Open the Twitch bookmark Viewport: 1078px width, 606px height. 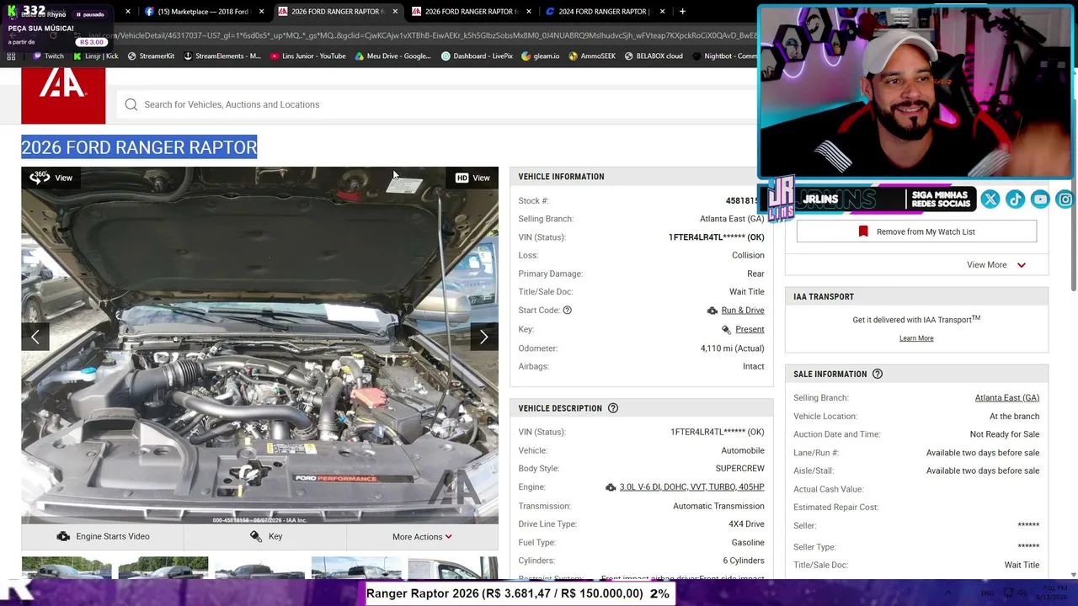(x=48, y=56)
